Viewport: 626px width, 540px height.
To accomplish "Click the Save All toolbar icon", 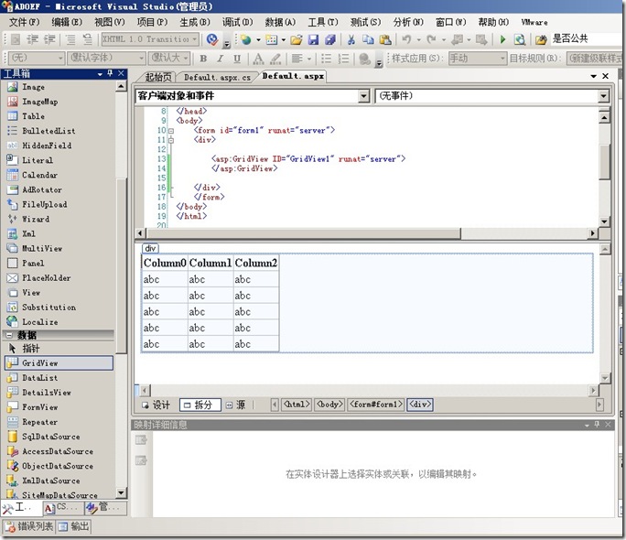I will (330, 39).
